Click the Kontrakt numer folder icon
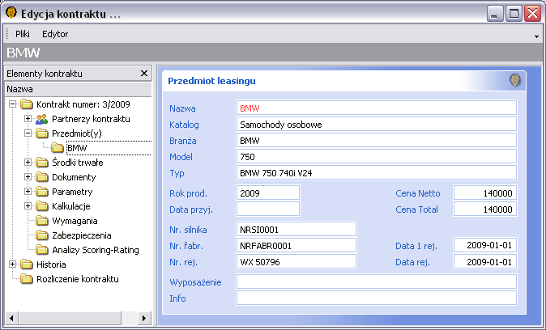 (26, 104)
